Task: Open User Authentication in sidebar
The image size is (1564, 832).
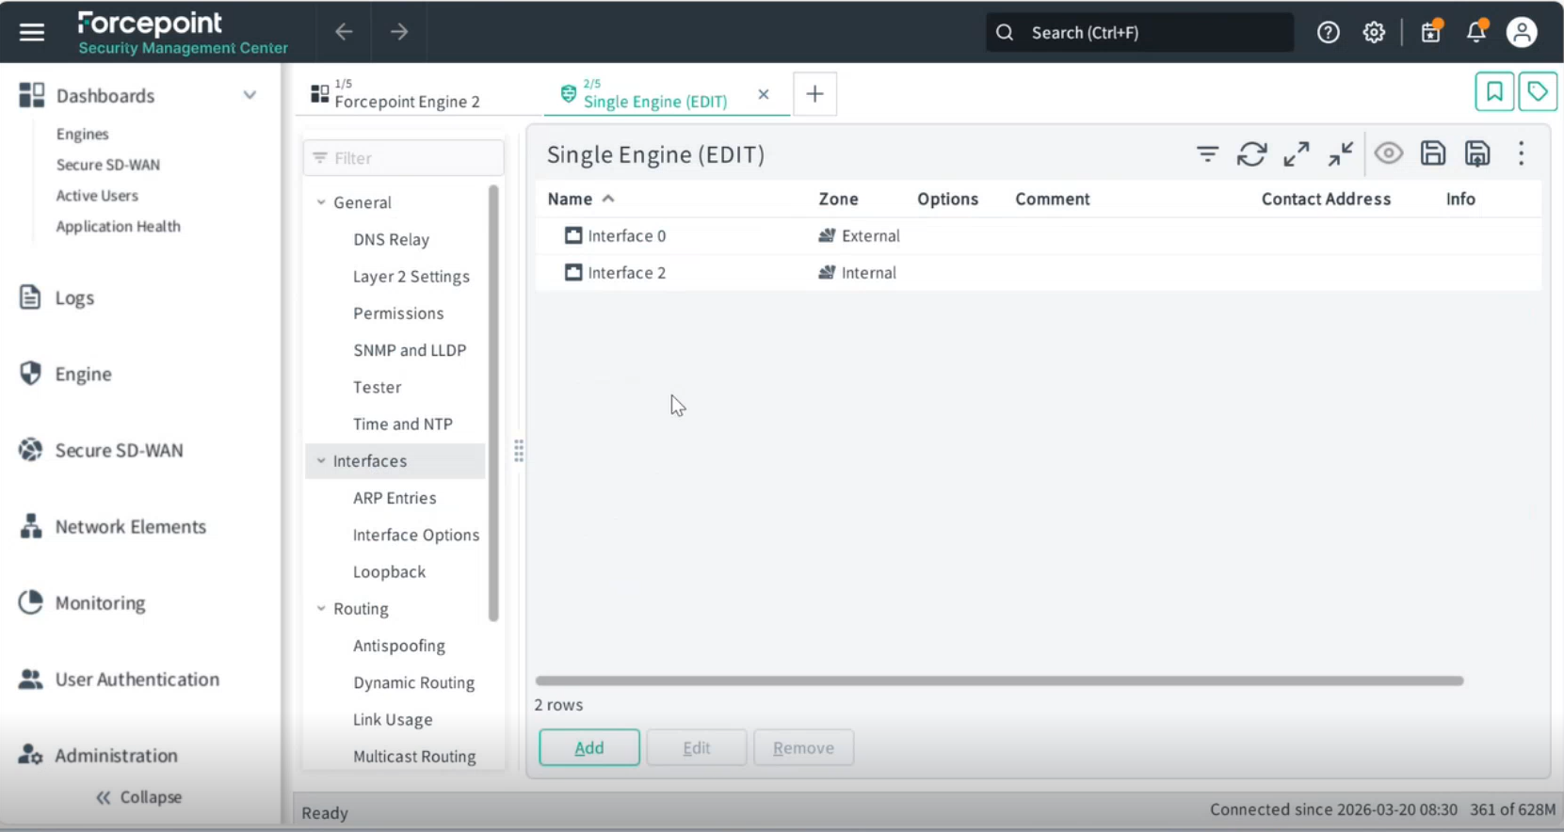Action: click(x=137, y=680)
